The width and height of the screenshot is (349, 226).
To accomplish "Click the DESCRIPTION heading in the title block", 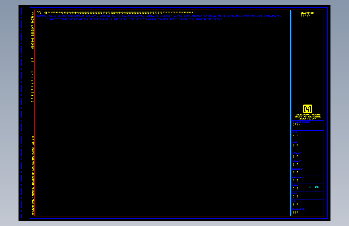I will click(x=308, y=13).
